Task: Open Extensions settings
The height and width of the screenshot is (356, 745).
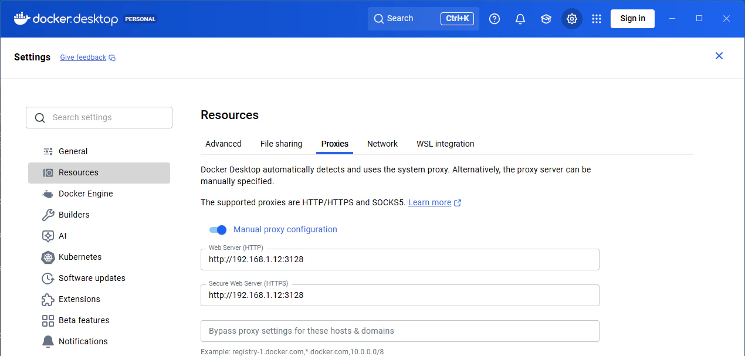Action: pyautogui.click(x=99, y=299)
